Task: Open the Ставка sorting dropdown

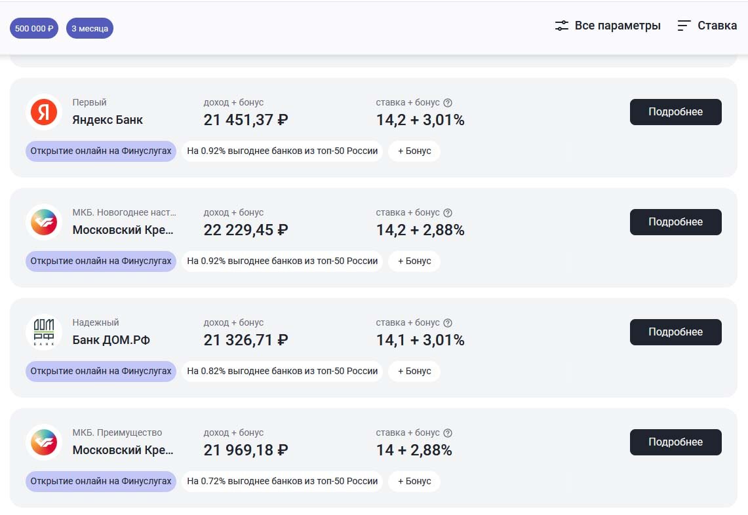Action: pyautogui.click(x=707, y=26)
